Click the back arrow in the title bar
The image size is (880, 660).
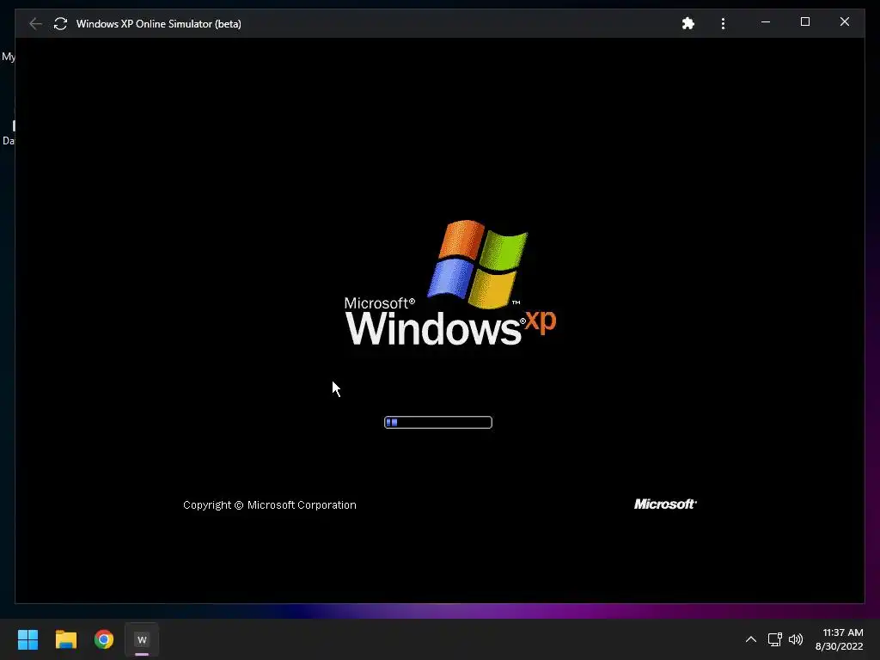35,23
